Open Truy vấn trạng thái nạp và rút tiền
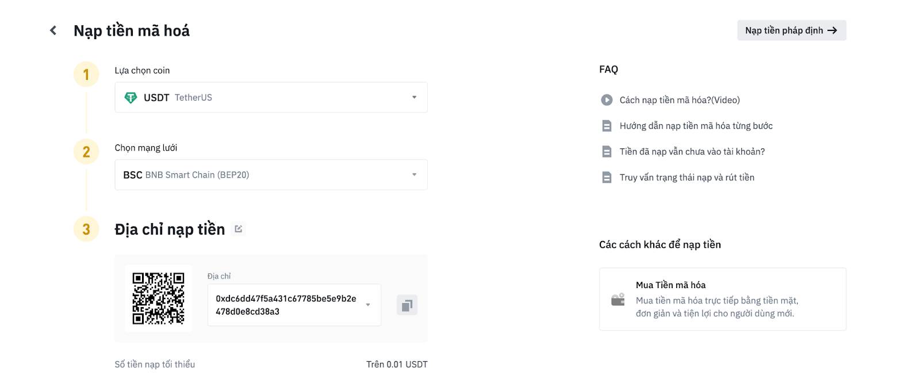Screen dimensions: 920x383 pos(687,178)
